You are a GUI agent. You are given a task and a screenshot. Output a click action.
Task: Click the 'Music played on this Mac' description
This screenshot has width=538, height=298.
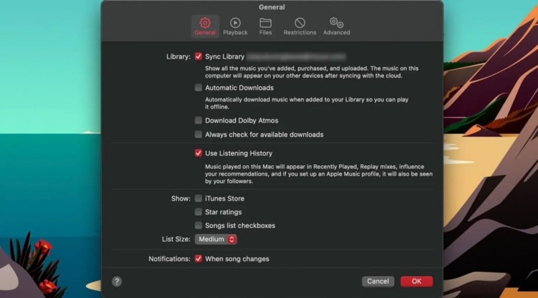(x=319, y=174)
